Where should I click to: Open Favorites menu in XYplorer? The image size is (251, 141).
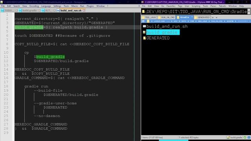(171, 6)
